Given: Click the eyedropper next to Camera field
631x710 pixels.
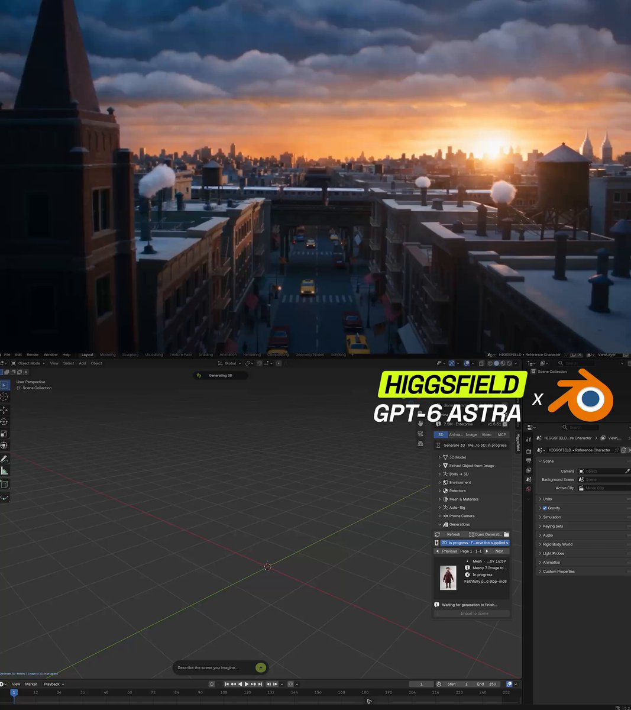Looking at the screenshot, I should [627, 471].
